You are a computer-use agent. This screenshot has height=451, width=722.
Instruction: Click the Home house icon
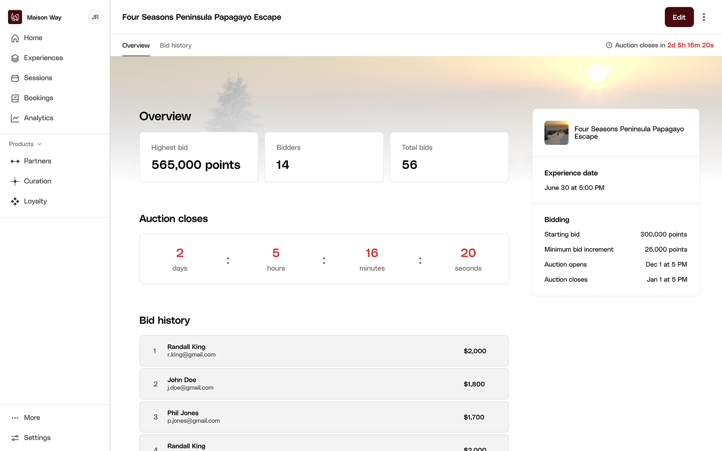coord(15,38)
